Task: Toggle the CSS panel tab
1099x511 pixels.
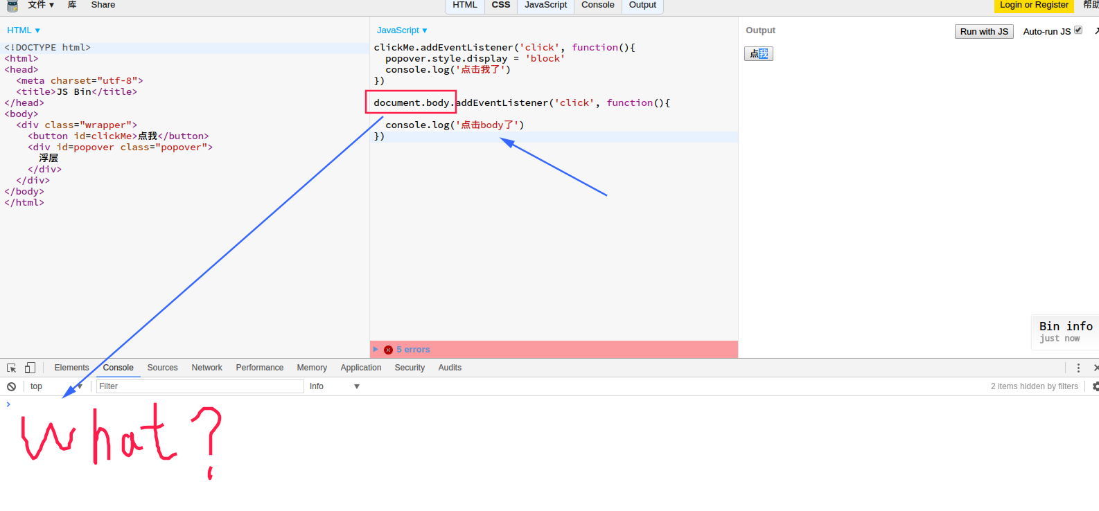Action: pos(501,6)
